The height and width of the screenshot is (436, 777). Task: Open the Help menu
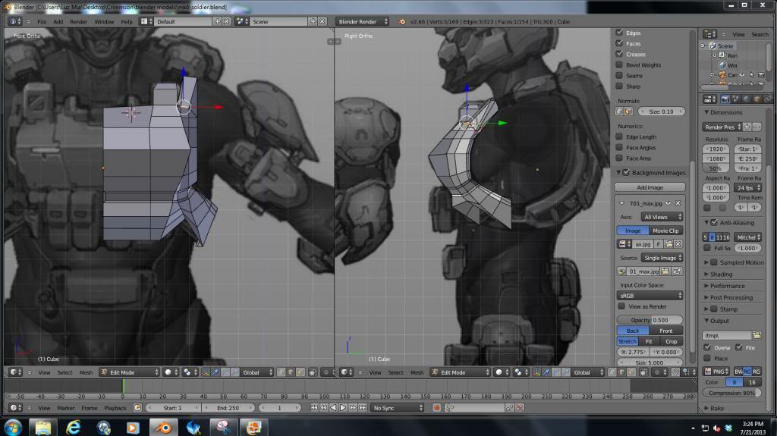coord(127,22)
